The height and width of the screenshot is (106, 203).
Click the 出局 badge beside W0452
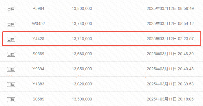[x=11, y=24]
